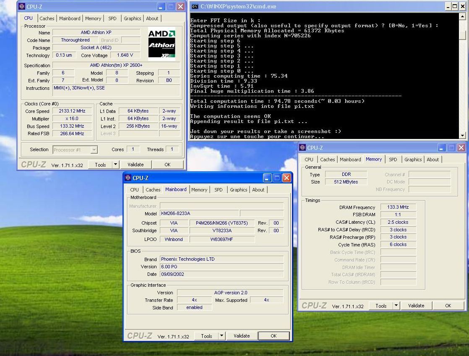Click the Tools button in the CPU window
This screenshot has width=469, height=356.
coord(101,165)
